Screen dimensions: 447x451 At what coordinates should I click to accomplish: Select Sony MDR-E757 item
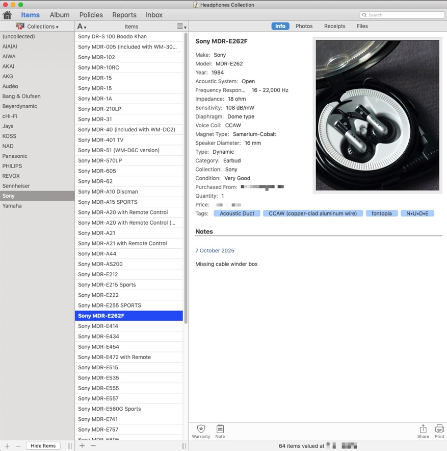point(129,430)
